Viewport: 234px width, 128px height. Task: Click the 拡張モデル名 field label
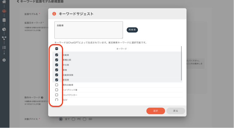point(31,14)
